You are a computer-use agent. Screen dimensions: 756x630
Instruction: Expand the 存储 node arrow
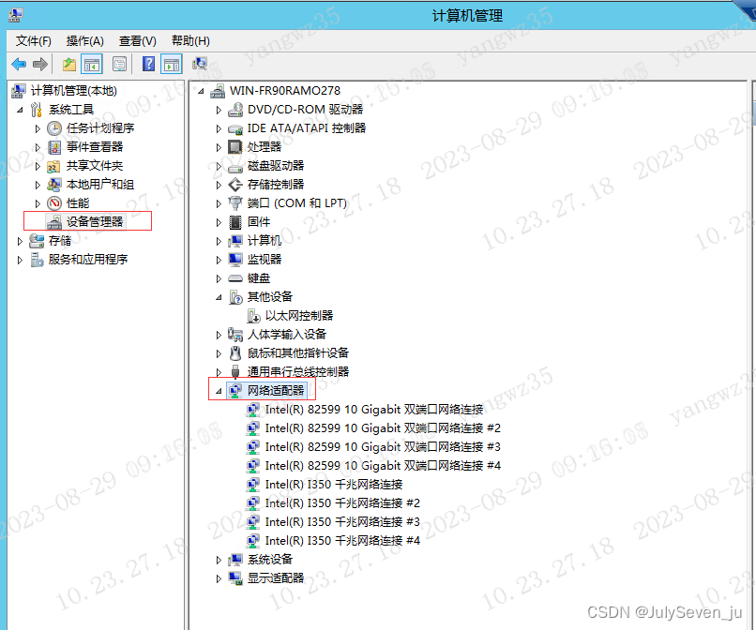pos(20,241)
